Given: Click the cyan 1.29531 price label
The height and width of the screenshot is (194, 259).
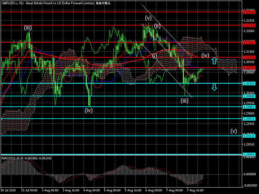Looking at the screenshot, I should pyautogui.click(x=249, y=119).
